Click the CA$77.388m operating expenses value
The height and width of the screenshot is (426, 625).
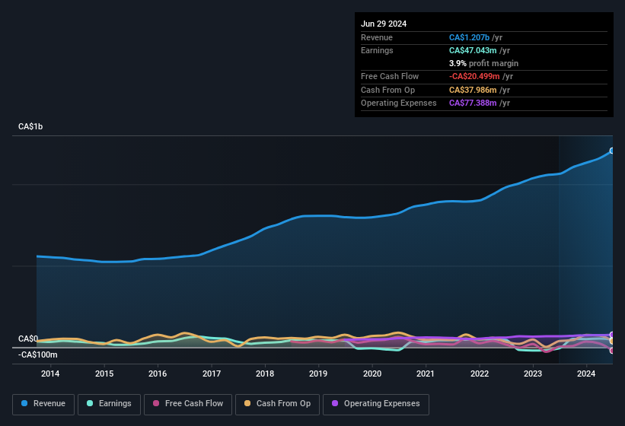point(473,103)
